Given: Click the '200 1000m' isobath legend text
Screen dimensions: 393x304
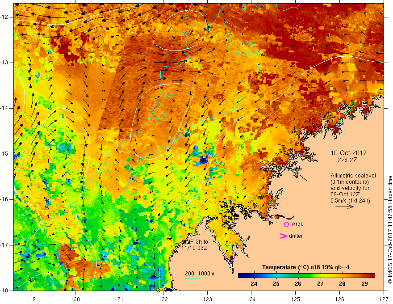Looking at the screenshot, I should point(200,274).
